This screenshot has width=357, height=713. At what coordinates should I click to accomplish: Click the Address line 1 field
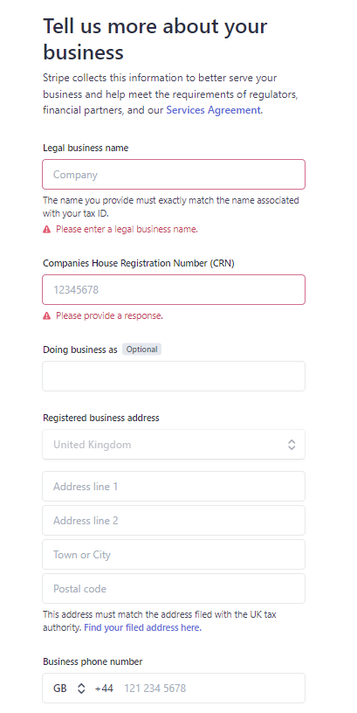[x=174, y=486]
